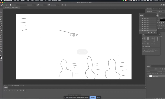Open the brush Mode dropdown
The height and width of the screenshot is (99, 165).
(21, 5)
